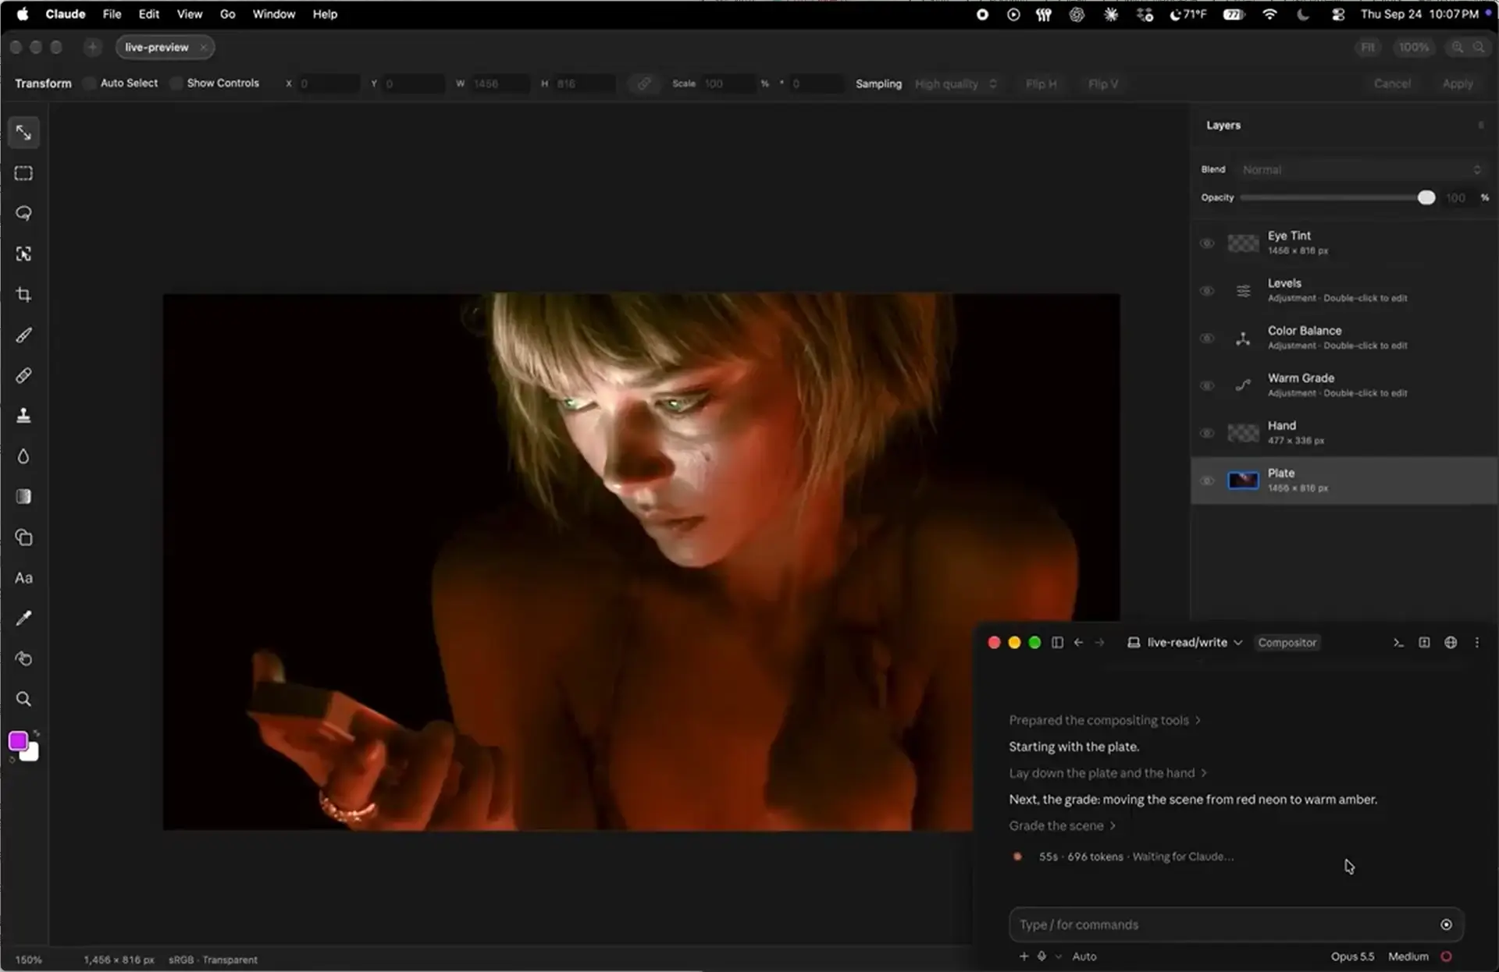Viewport: 1499px width, 972px height.
Task: Select the Rectangular Marquee tool
Action: 23,173
